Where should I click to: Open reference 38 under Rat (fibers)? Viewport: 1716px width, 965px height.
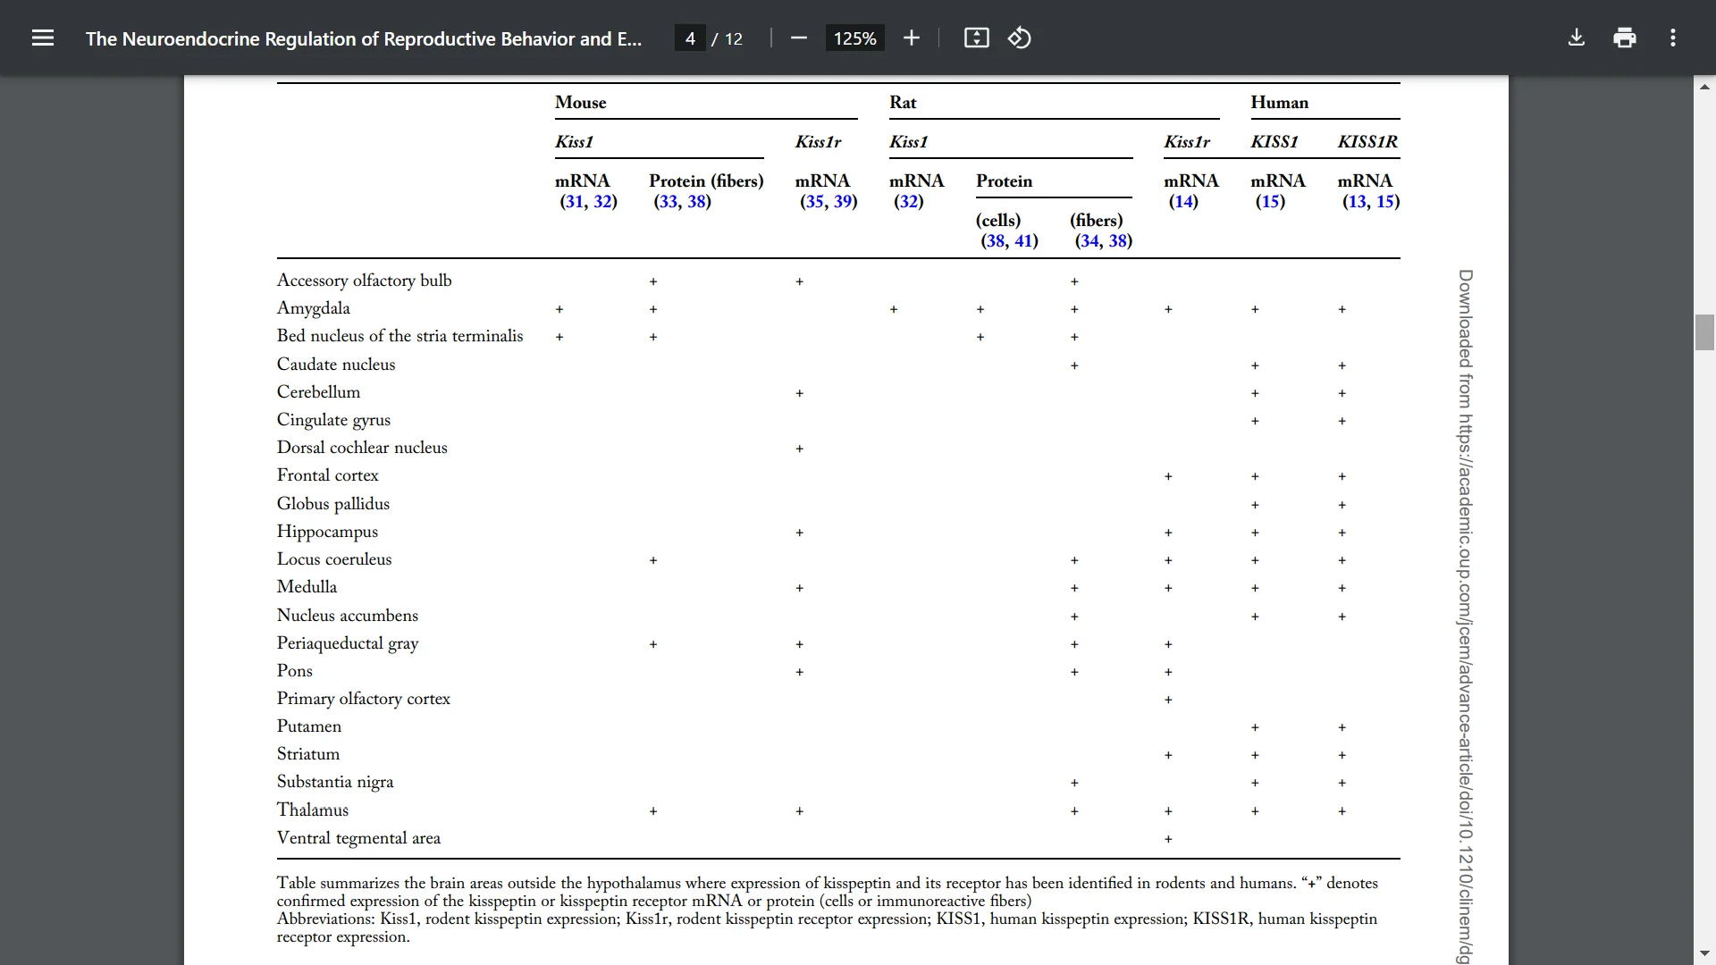click(1118, 240)
